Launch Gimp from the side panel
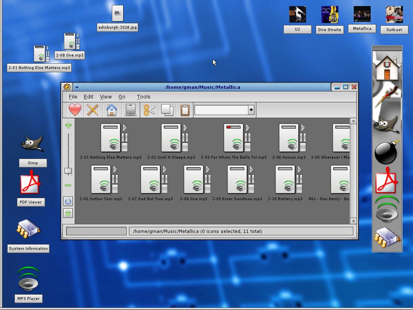This screenshot has height=310, width=413. pos(386,124)
